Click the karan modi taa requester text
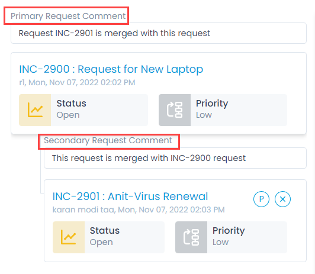The image size is (315, 274). (x=83, y=209)
